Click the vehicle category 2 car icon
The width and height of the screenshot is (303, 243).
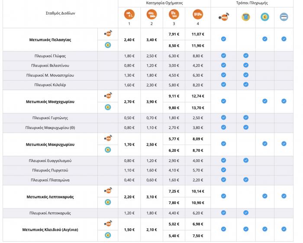tap(151, 14)
